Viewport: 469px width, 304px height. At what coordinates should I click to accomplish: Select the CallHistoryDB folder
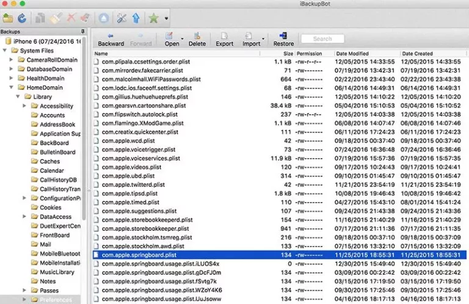(54, 180)
